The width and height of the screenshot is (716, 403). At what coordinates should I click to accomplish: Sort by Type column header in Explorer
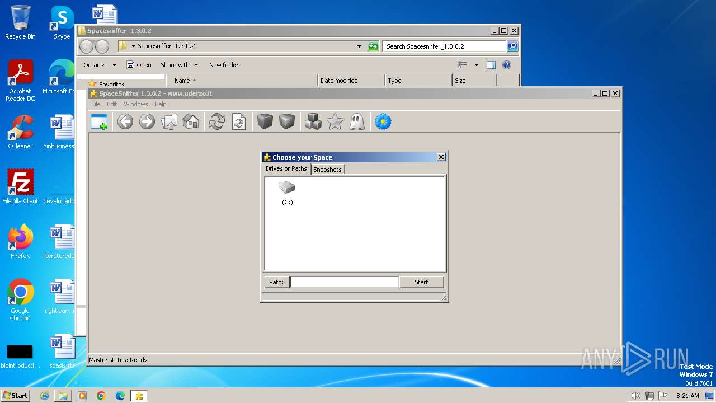click(418, 81)
